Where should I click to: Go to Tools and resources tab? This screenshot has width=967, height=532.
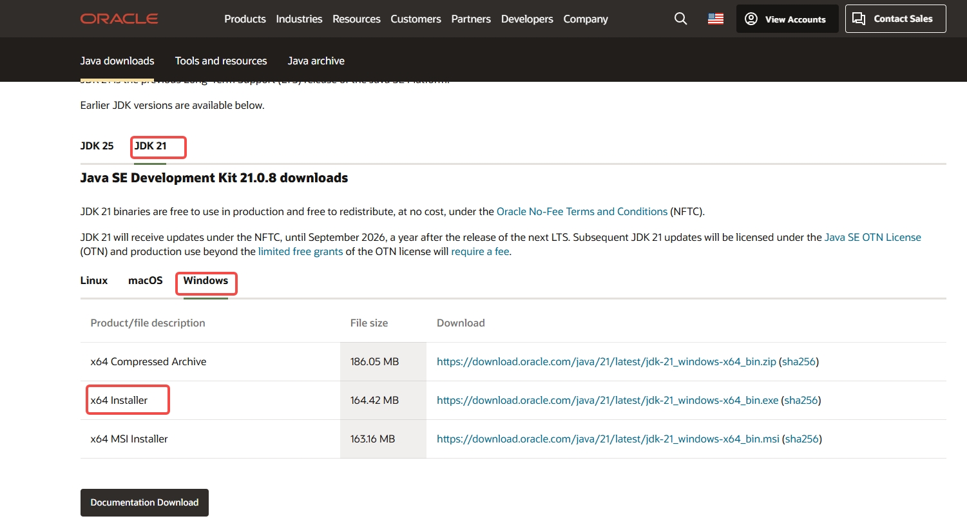click(221, 61)
